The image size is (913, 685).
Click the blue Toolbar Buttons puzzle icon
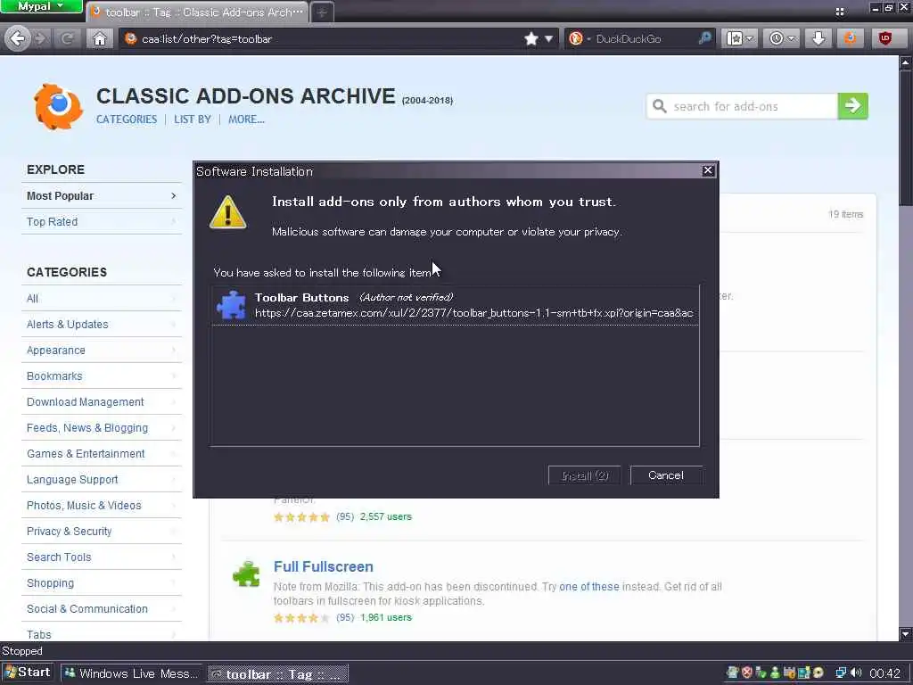[231, 305]
